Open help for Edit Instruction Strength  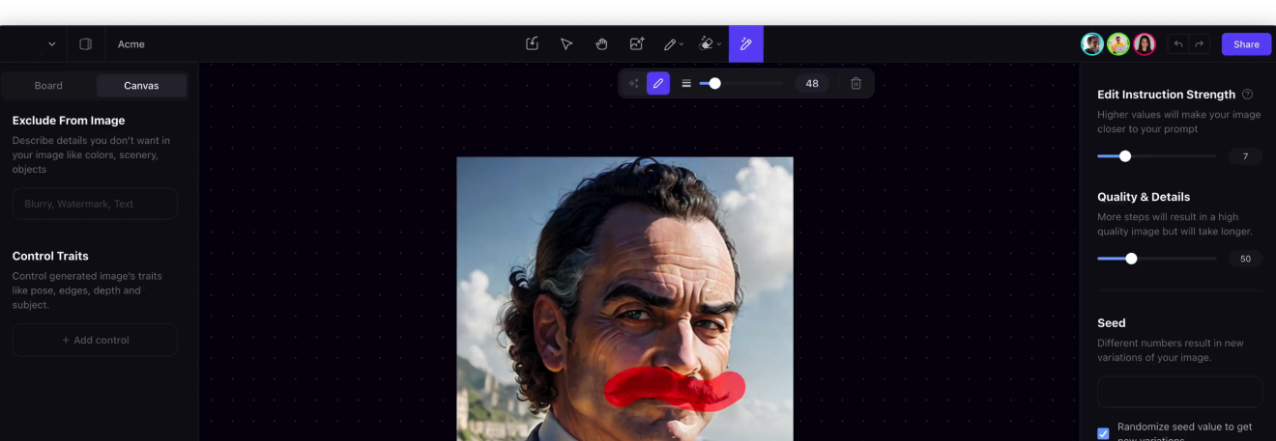(1247, 95)
